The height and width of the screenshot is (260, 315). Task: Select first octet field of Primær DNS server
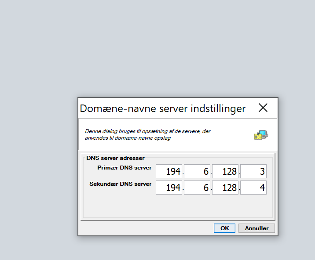click(169, 172)
